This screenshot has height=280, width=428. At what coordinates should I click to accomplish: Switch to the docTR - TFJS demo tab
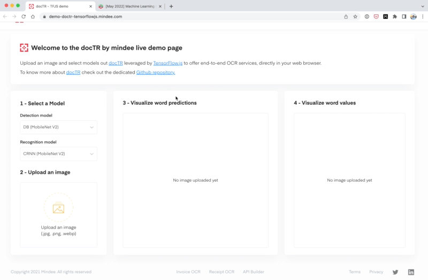60,6
